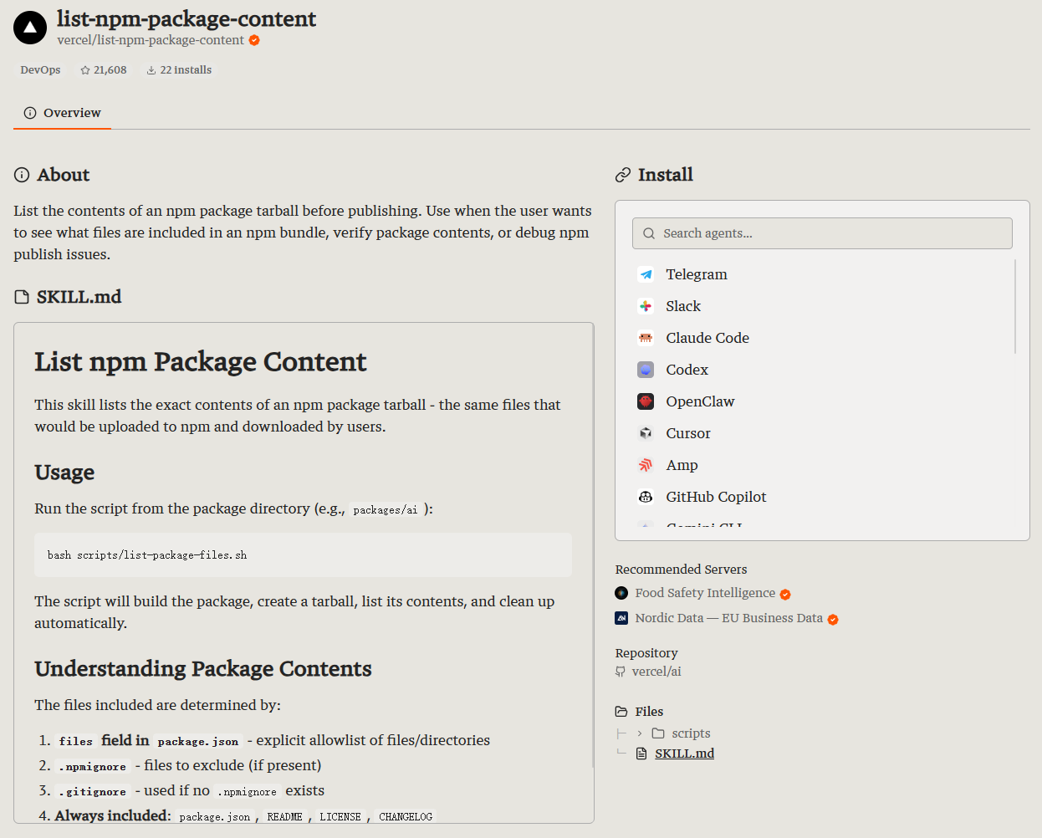Choose Claude Code from the agent list
Screen dimensions: 1042x838
707,338
